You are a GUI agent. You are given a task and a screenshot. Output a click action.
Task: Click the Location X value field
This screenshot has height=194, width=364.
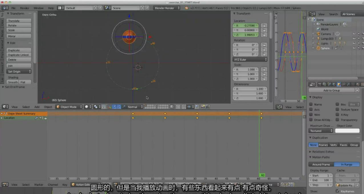click(246, 26)
